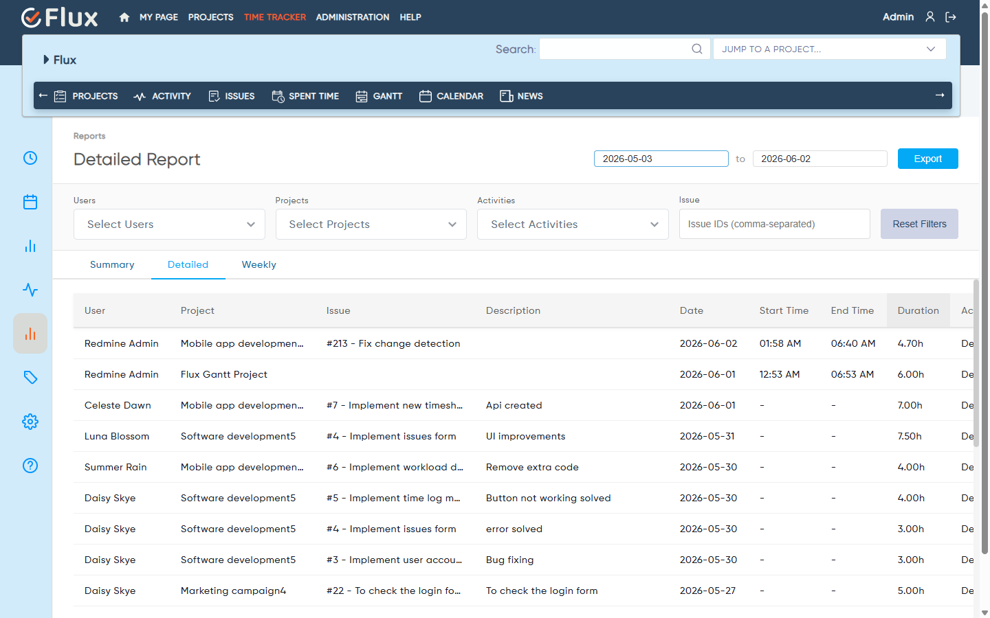Click the Celeste Dawn user cell
The image size is (990, 618).
click(x=118, y=405)
